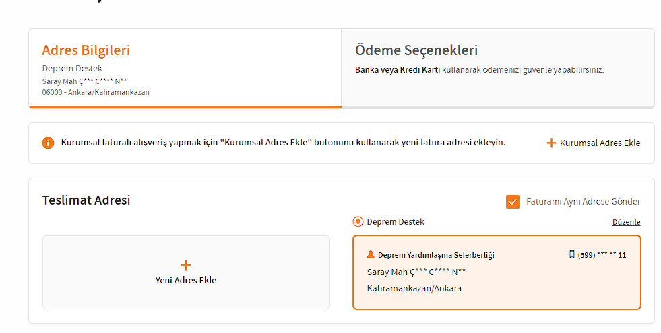Toggle the Faturamı Aynı Adrese Gönder checkbox

pos(513,202)
